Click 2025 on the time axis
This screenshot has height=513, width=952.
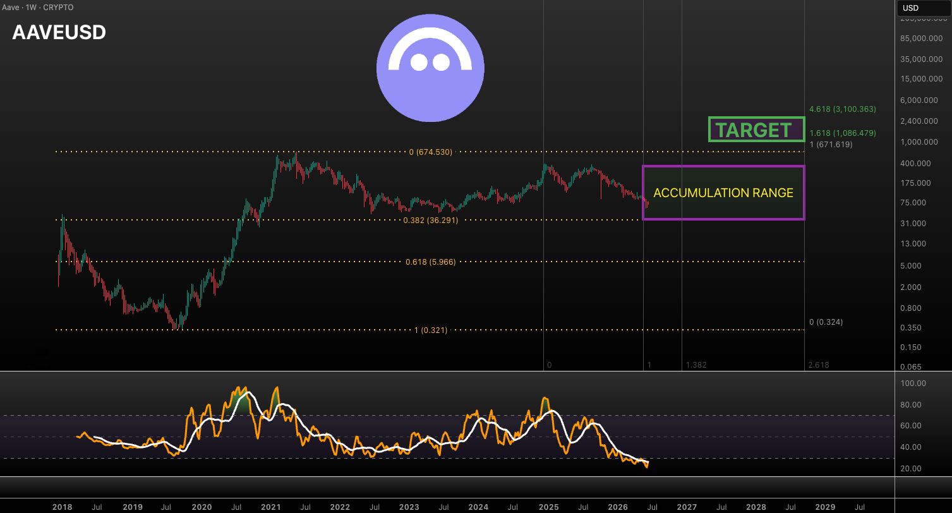tap(548, 507)
